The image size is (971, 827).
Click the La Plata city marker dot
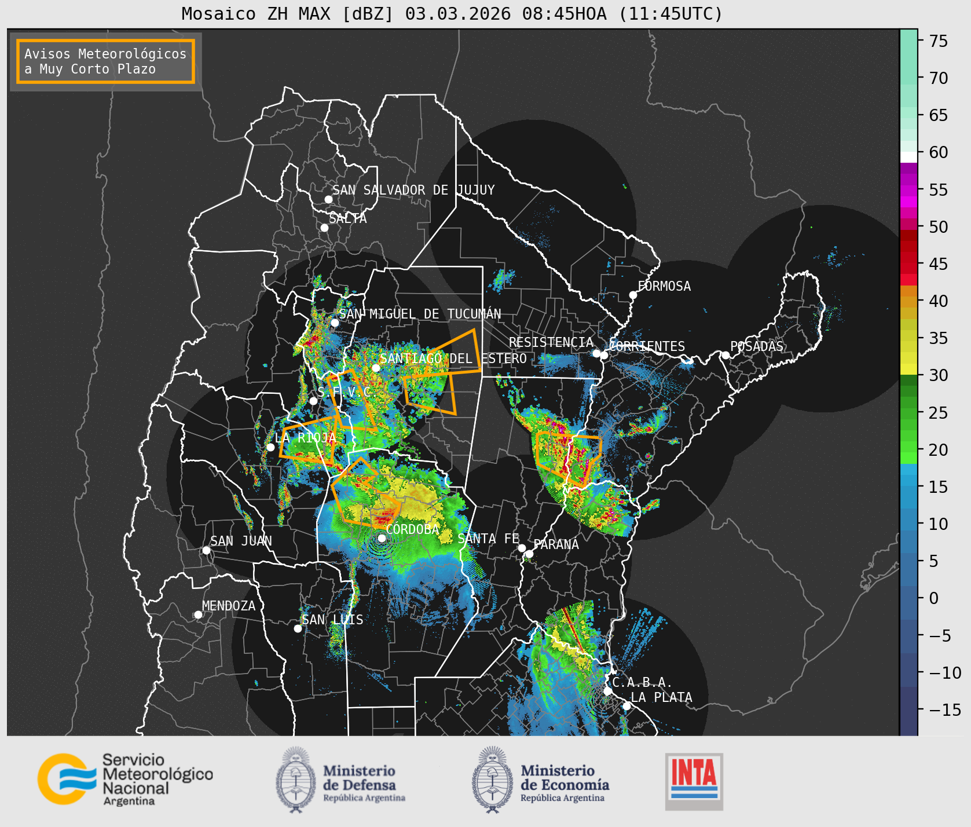click(x=626, y=705)
